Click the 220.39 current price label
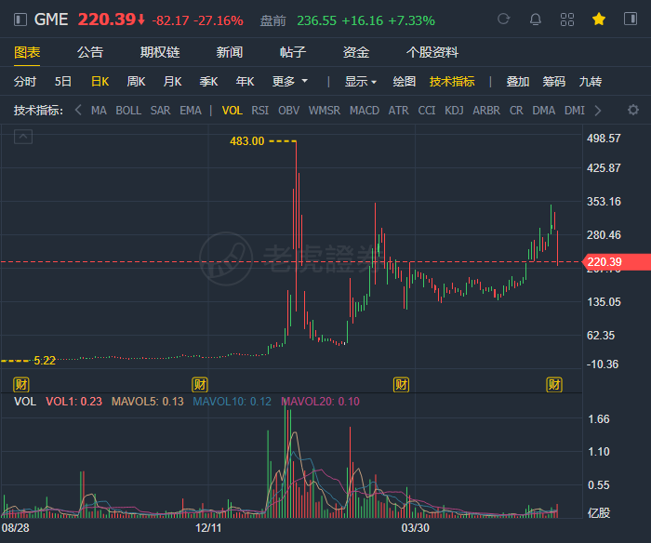This screenshot has height=543, width=651. click(x=617, y=262)
